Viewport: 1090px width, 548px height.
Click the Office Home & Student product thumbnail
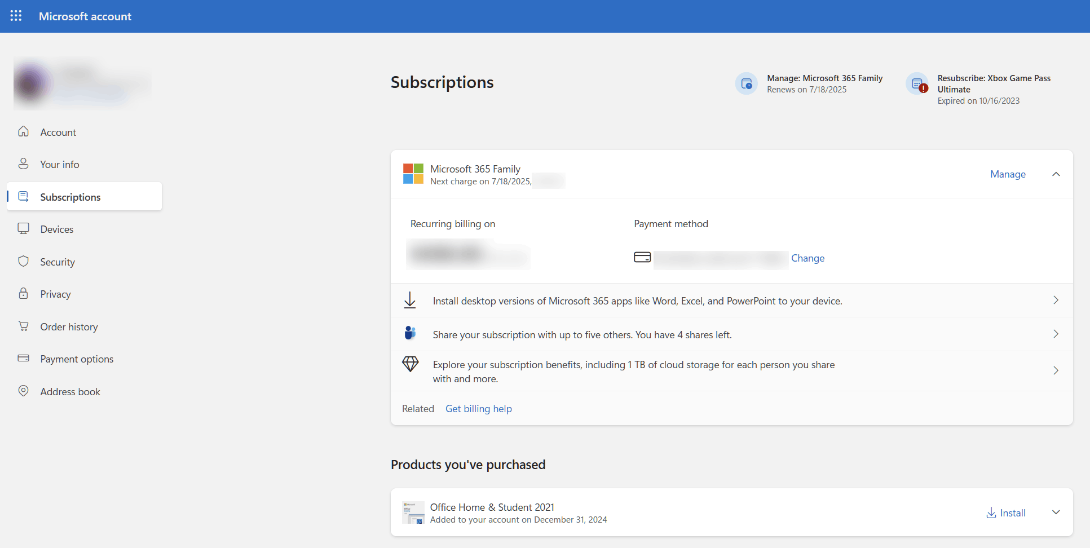tap(413, 512)
